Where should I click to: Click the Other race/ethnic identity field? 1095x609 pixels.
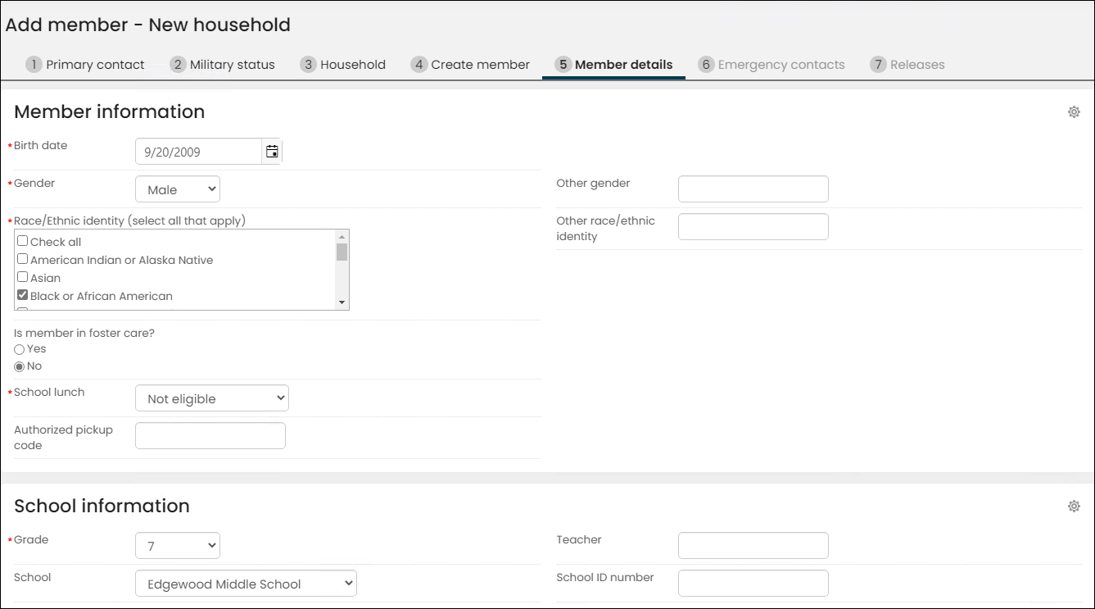coord(753,227)
